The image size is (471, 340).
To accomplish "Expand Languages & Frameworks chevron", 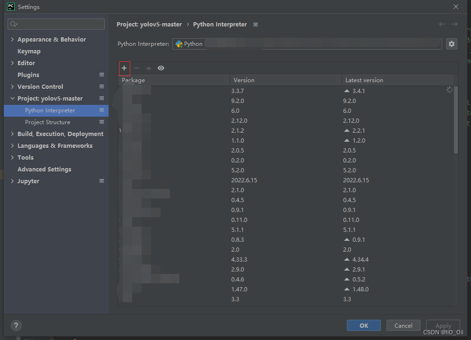I will (12, 145).
